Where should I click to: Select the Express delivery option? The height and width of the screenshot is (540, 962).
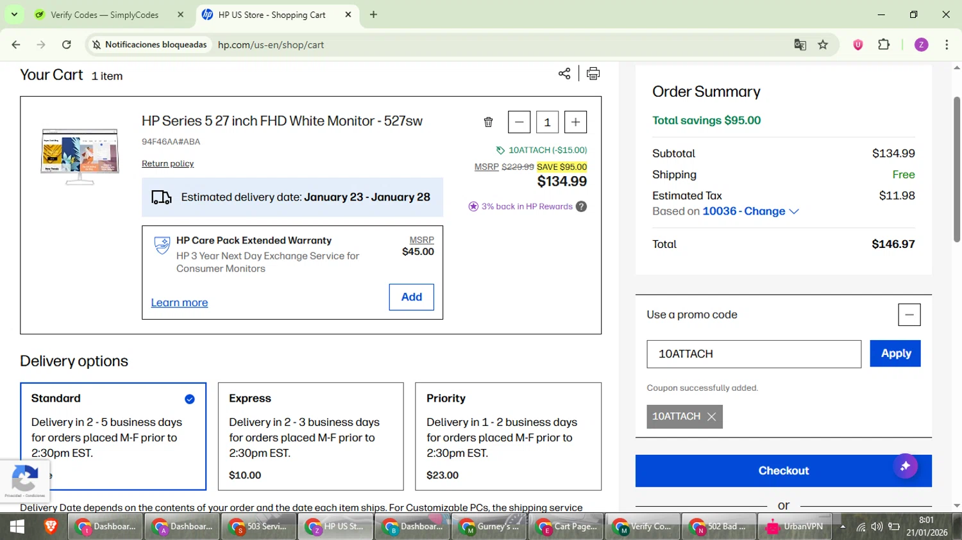310,436
